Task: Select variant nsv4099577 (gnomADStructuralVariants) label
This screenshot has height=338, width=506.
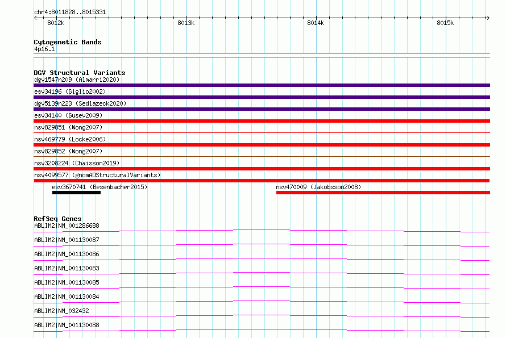Action: (97, 175)
